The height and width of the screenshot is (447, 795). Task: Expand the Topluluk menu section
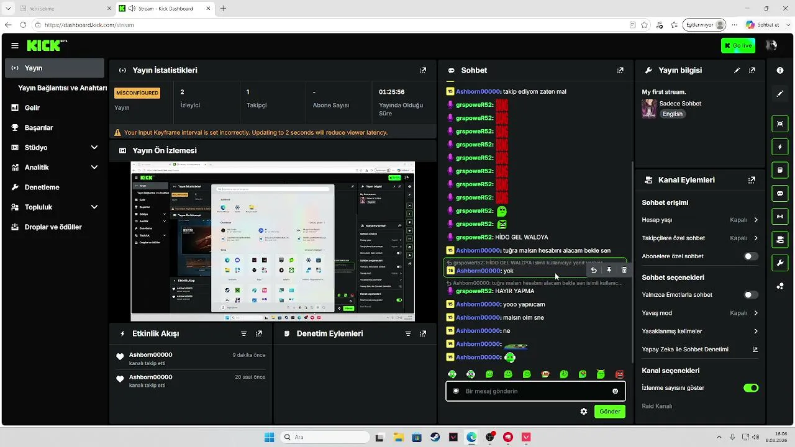pos(55,207)
